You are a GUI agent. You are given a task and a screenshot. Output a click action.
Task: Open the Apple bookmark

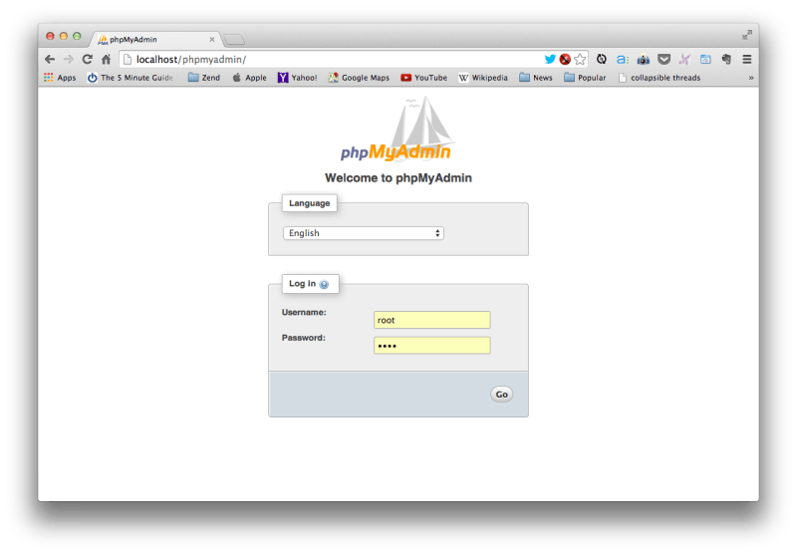click(x=250, y=78)
